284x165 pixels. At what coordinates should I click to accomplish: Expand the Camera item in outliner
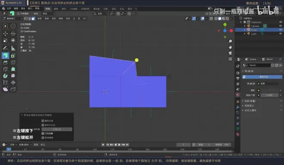point(244,26)
